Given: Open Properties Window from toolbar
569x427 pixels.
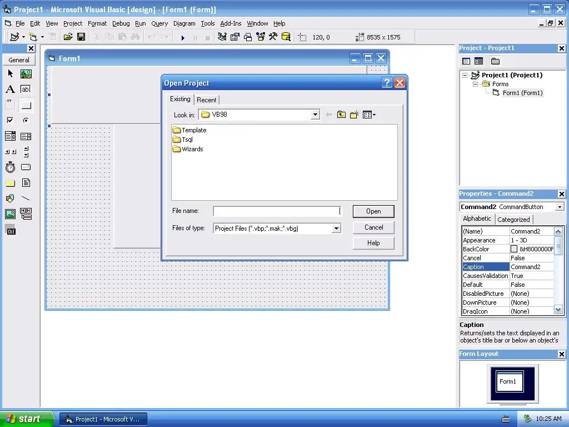Looking at the screenshot, I should pos(235,37).
